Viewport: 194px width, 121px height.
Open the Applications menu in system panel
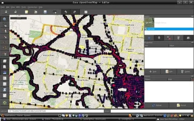point(10,115)
